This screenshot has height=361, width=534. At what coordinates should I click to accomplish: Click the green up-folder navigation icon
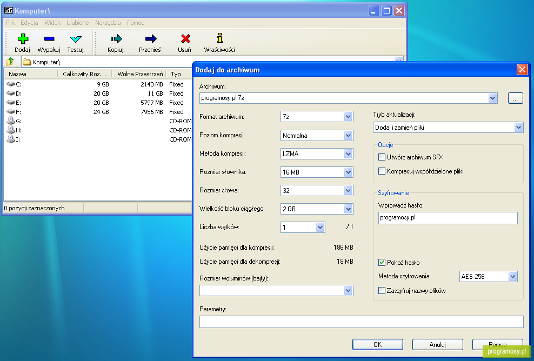click(x=9, y=61)
